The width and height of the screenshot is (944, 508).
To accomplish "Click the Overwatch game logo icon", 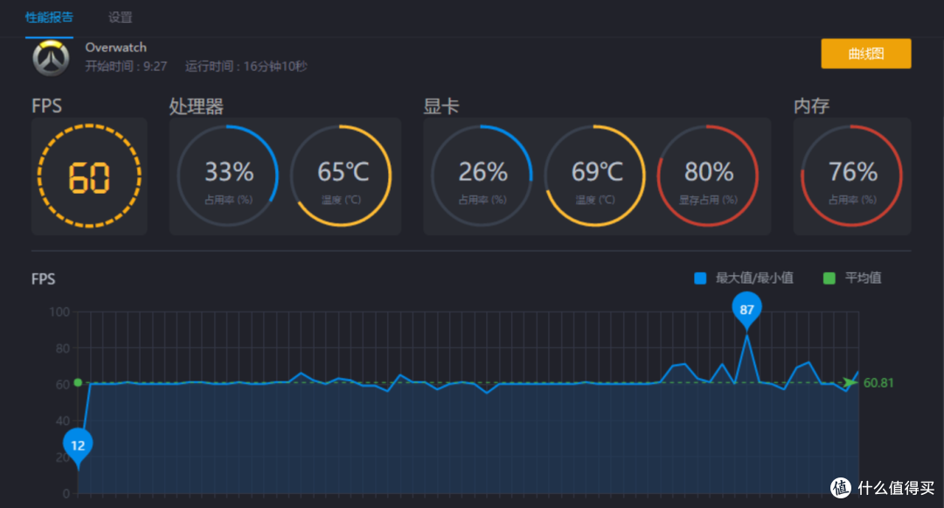I will click(x=52, y=58).
